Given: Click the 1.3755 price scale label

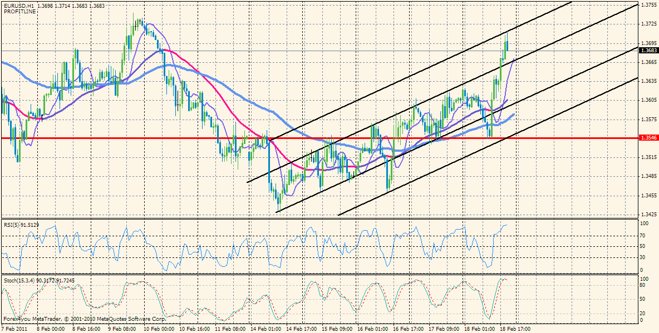Looking at the screenshot, I should 648,4.
